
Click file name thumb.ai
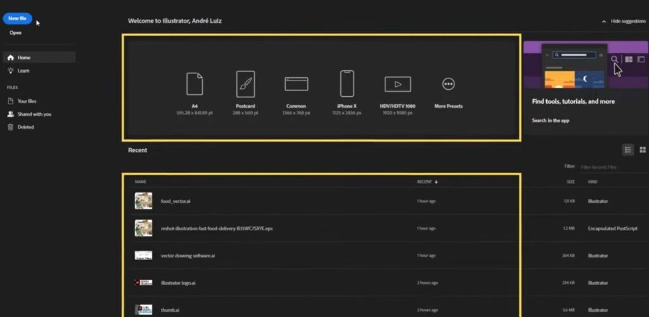170,311
